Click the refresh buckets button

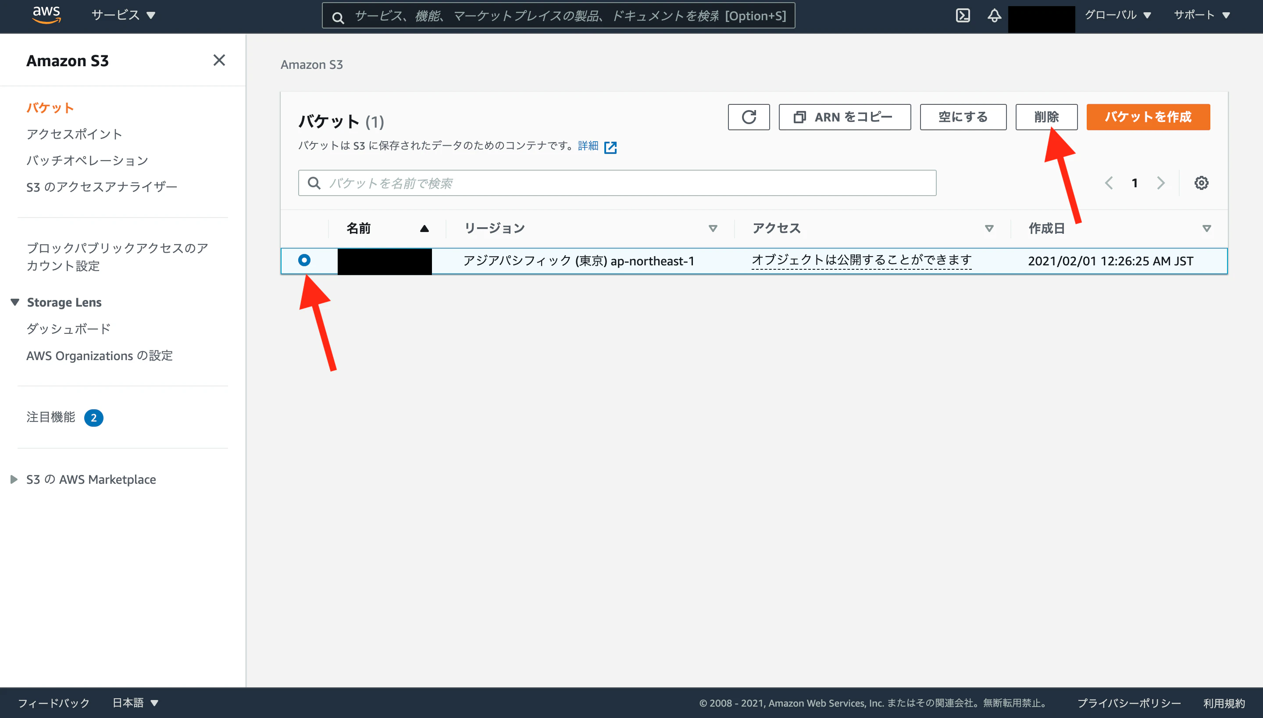[748, 117]
